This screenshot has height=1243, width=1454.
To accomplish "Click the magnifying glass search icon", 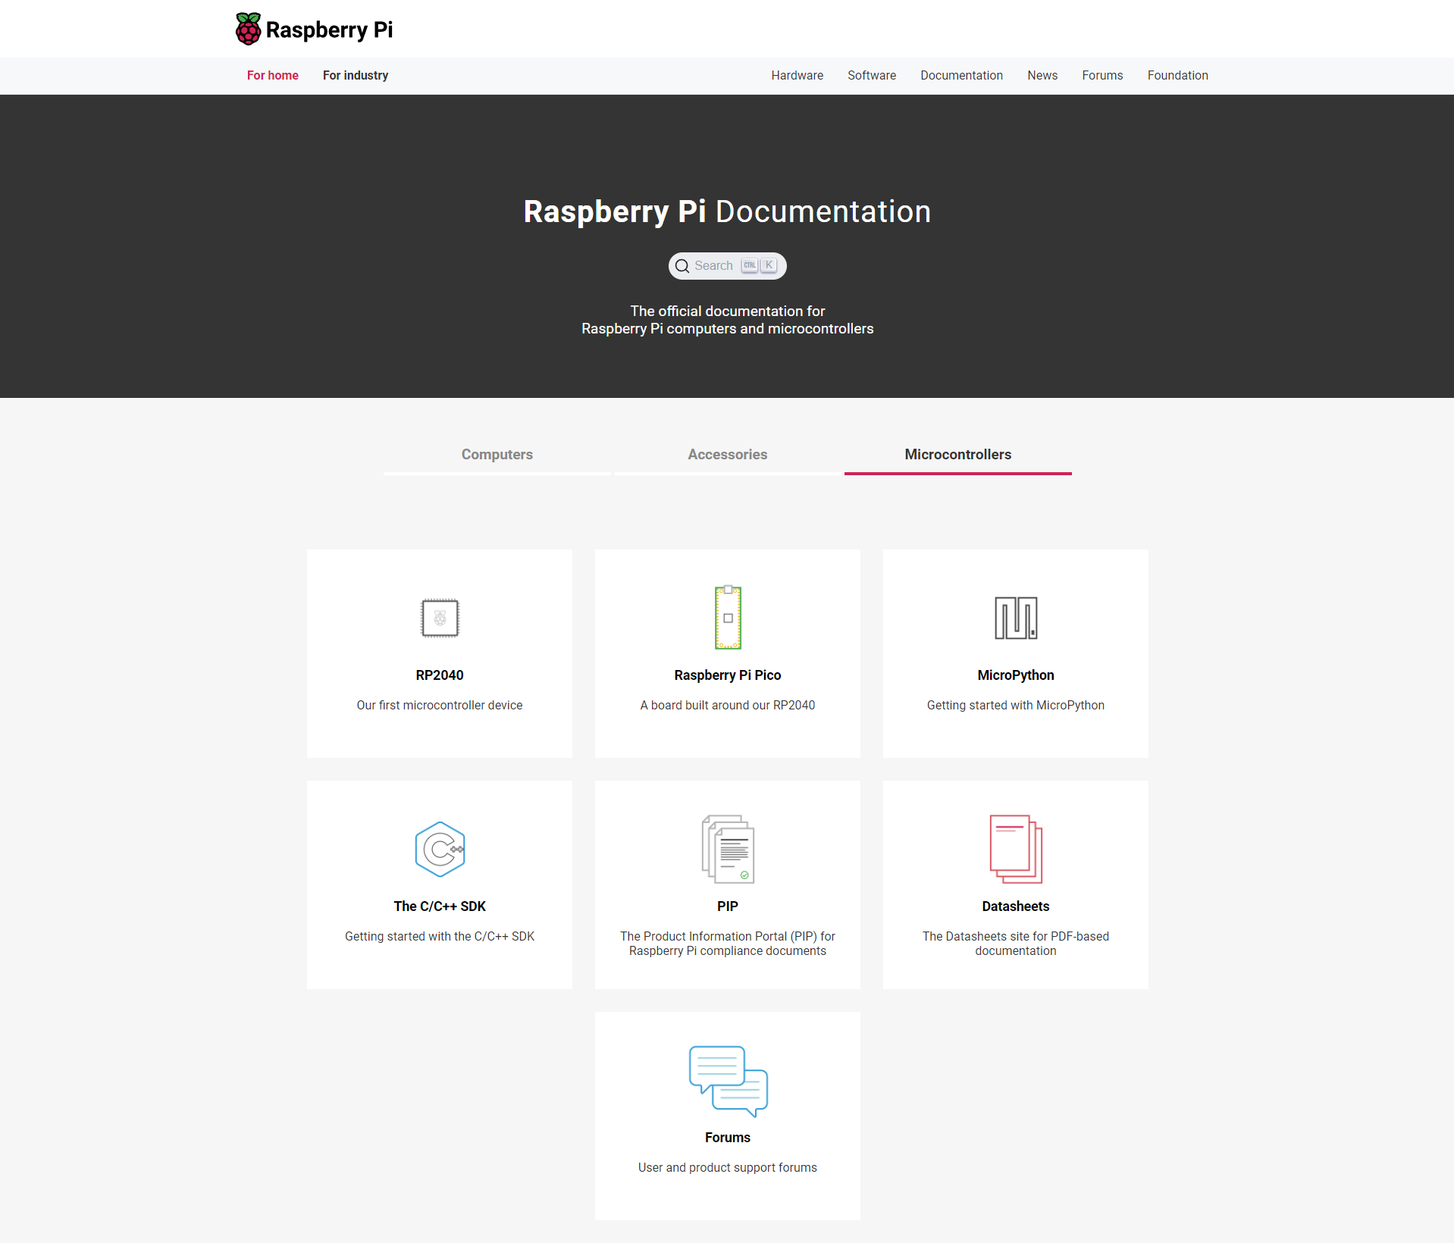I will (x=682, y=266).
